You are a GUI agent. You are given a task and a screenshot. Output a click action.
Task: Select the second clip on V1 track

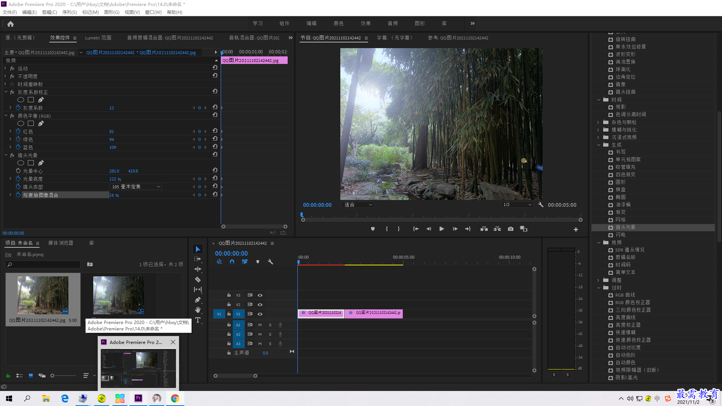[x=374, y=313]
